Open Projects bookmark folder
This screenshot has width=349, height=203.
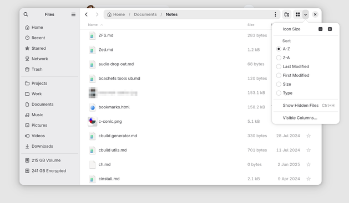[49, 84]
